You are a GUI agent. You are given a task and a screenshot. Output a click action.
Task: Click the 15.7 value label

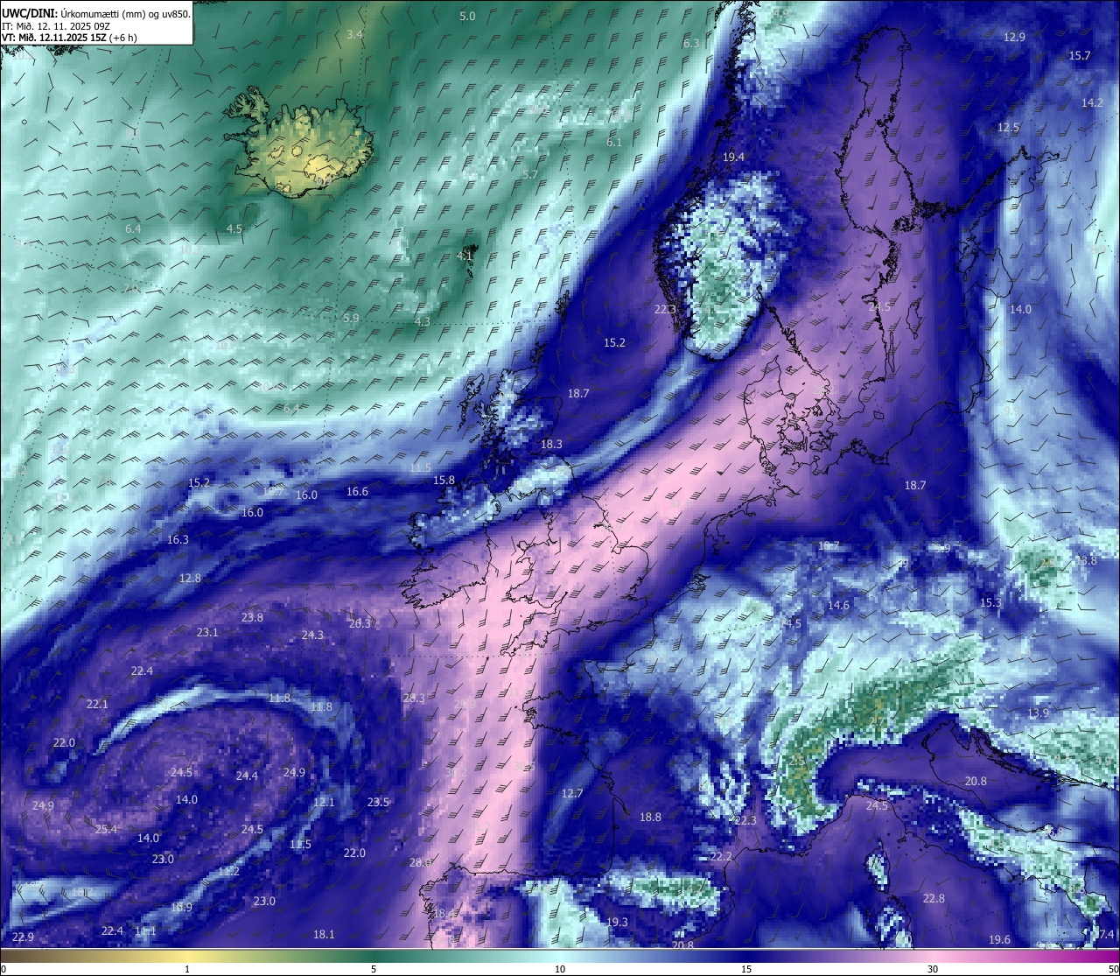1080,55
